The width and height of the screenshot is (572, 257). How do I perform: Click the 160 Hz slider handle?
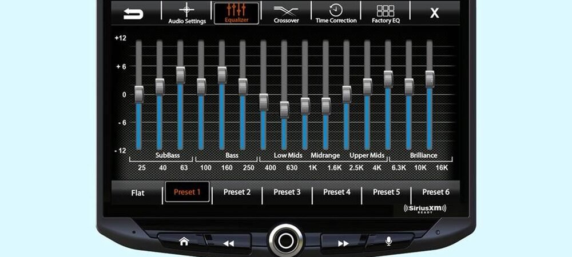pos(222,75)
